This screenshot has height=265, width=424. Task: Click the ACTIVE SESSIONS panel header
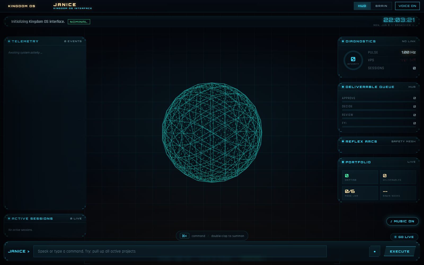(x=45, y=219)
